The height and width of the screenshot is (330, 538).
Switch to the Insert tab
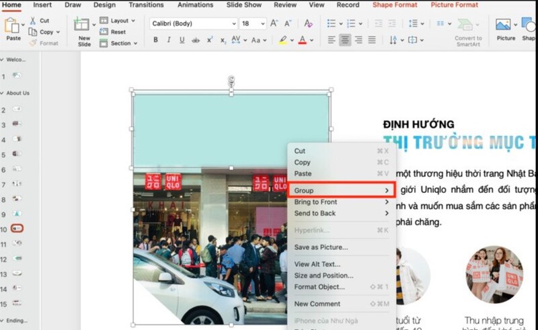42,5
